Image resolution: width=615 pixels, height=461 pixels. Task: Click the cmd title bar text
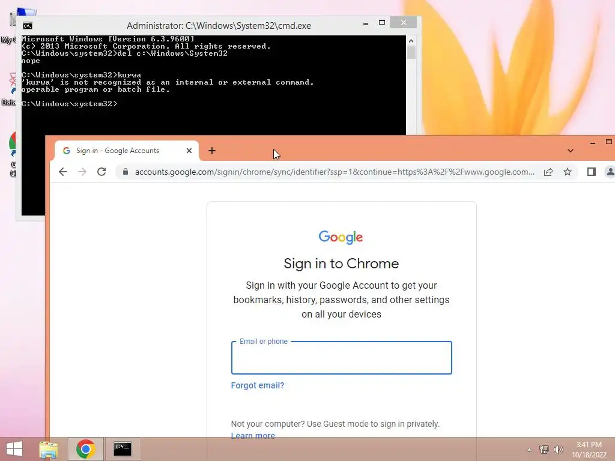[x=219, y=26]
